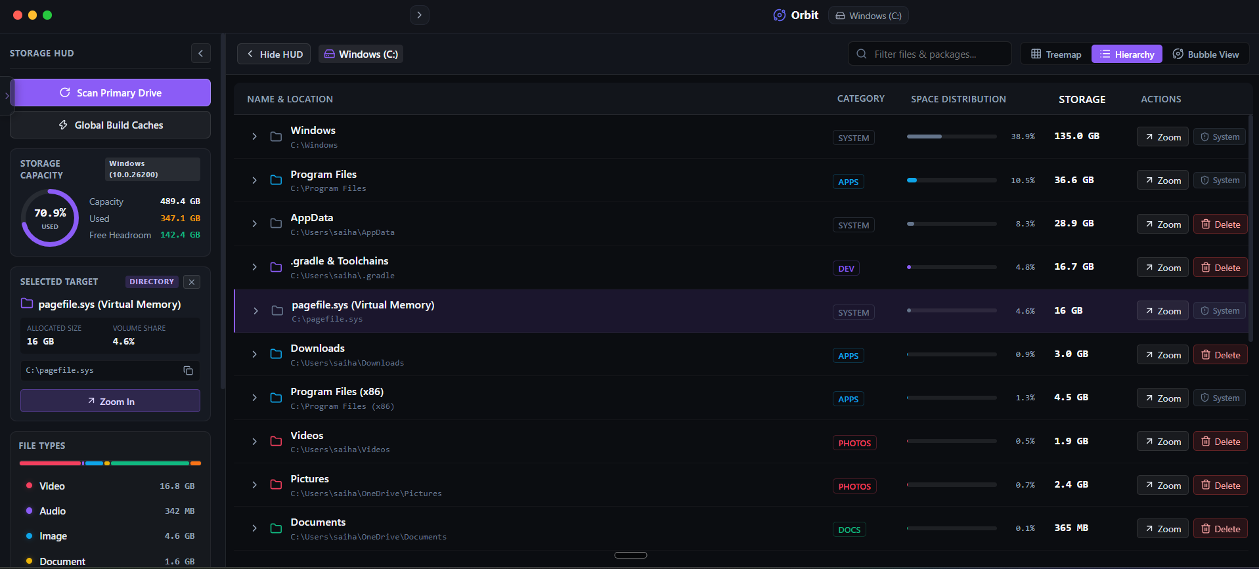Click the 70.9% used capacity ring
The image size is (1259, 569).
tap(50, 218)
